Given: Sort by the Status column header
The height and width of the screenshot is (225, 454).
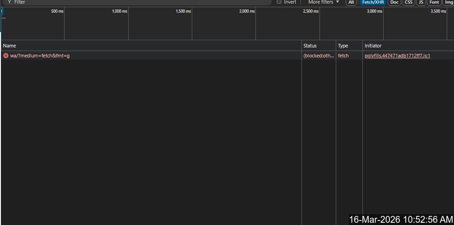Looking at the screenshot, I should coord(310,46).
